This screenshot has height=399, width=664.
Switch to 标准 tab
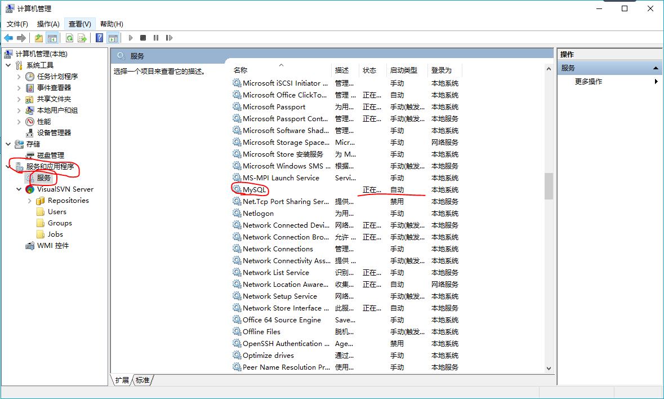142,380
